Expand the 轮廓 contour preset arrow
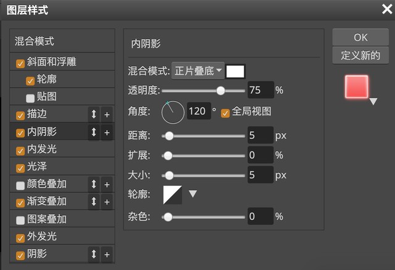Screen dimensions: 395x270 (193, 194)
